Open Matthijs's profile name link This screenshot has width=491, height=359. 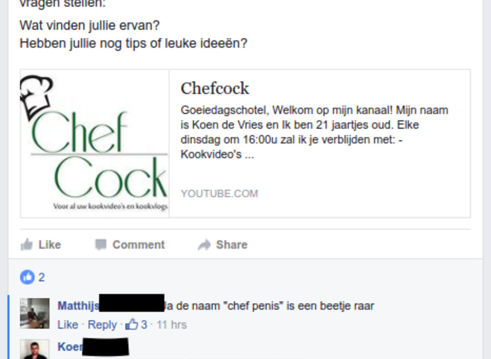[78, 306]
